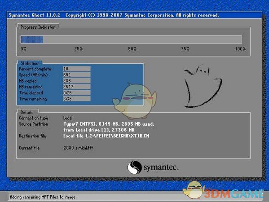Image resolution: width=269 pixels, height=202 pixels.
Task: Click the Symantec Ghost 11.0.2 title bar
Action: 134,15
